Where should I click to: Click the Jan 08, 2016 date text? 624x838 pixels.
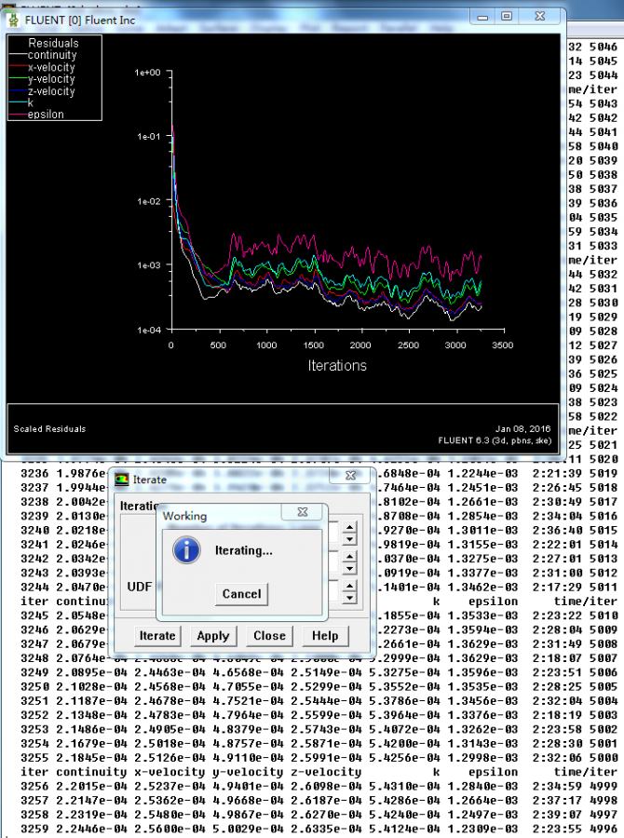[x=522, y=428]
